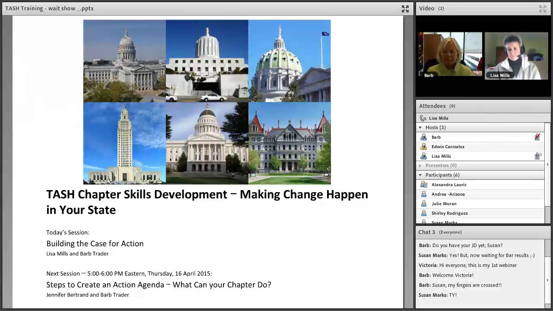Click 'Building the Case for Action' on slide
The height and width of the screenshot is (311, 553).
95,244
